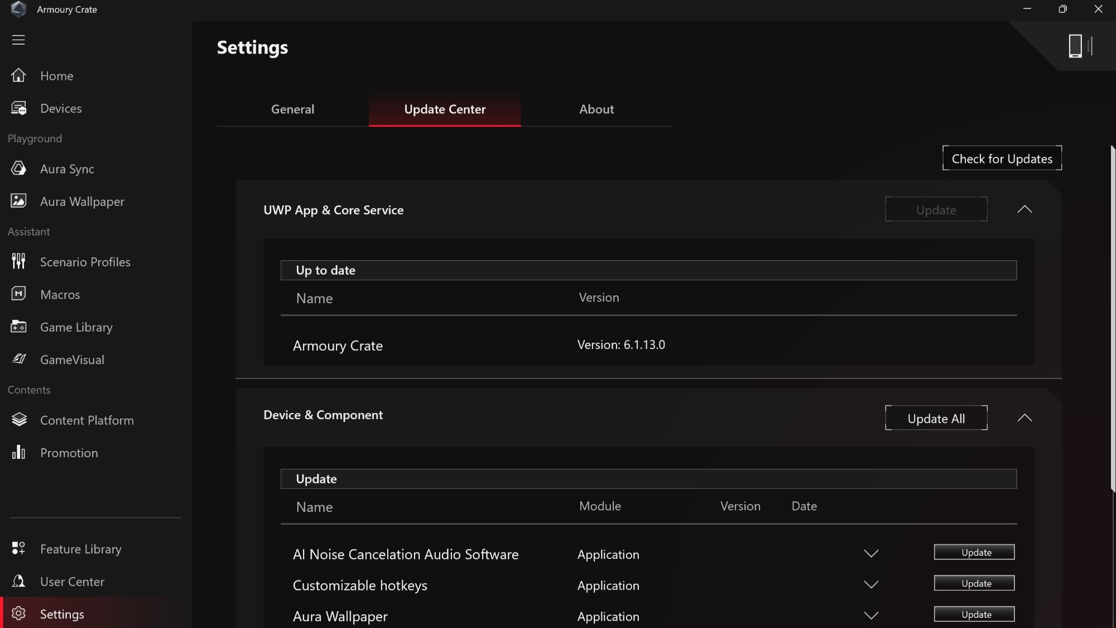
Task: Click Update for UWP App & Core Service
Action: (936, 209)
